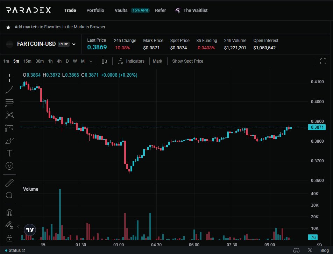Viewport: 333px width, 254px height.
Task: Switch chart to 1m interval
Action: 6,61
